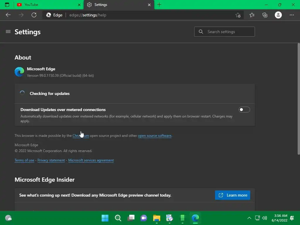This screenshot has height=225, width=300.
Task: Open File Explorer from taskbar
Action: point(157,218)
